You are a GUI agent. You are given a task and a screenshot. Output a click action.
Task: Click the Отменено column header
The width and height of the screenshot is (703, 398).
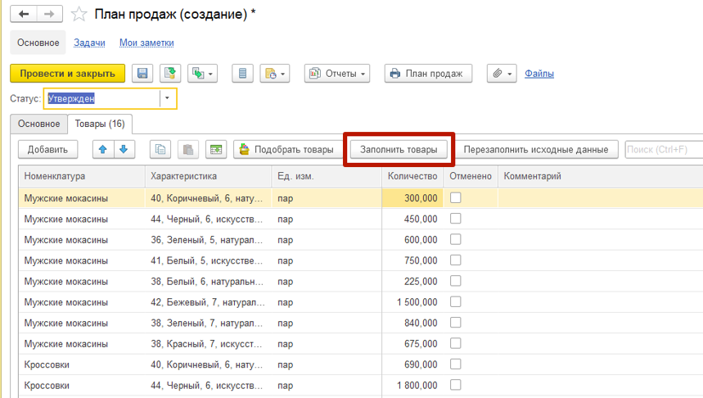tap(471, 176)
